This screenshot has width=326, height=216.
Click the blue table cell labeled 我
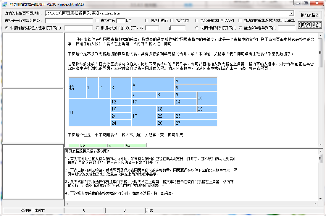click(x=77, y=88)
